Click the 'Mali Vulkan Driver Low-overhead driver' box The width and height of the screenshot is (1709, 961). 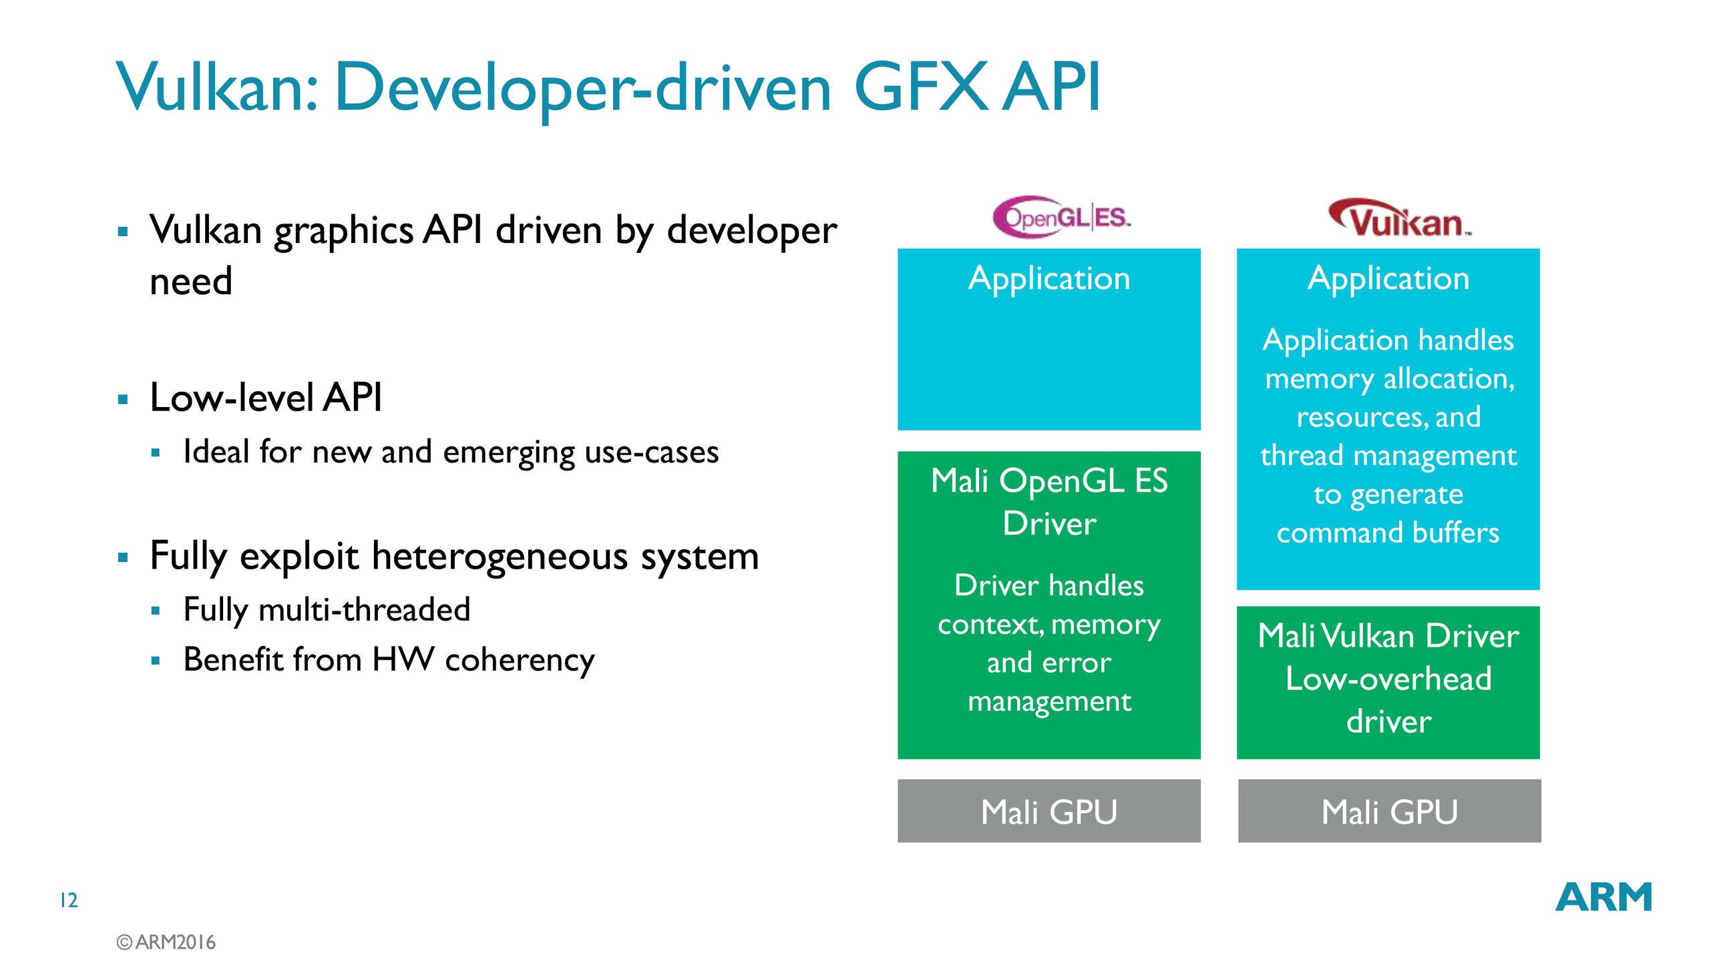click(1388, 682)
